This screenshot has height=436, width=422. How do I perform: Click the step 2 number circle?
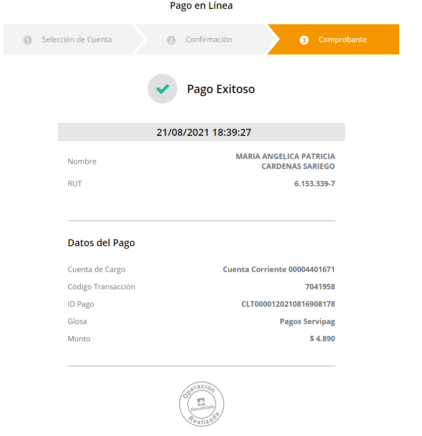point(171,40)
